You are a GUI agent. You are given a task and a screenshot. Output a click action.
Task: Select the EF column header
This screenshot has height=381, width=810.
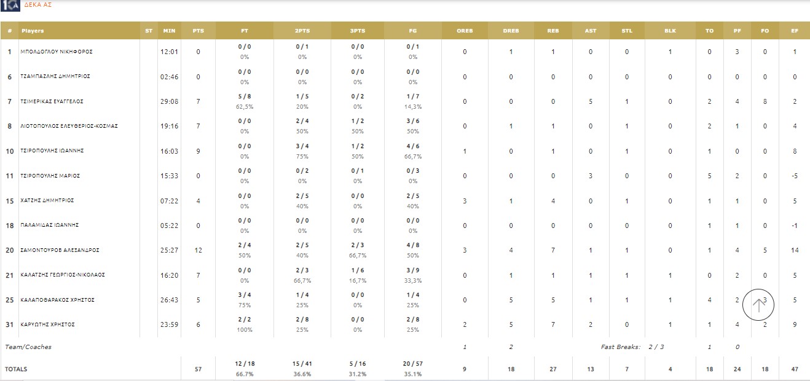pyautogui.click(x=795, y=31)
